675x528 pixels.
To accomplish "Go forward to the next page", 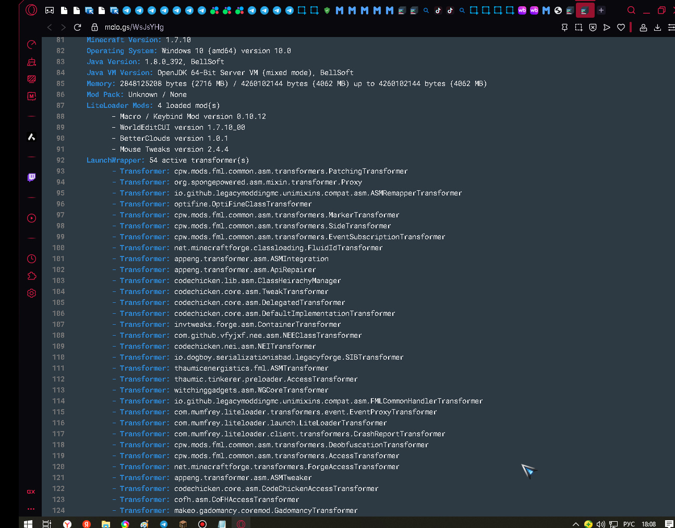I will (63, 27).
